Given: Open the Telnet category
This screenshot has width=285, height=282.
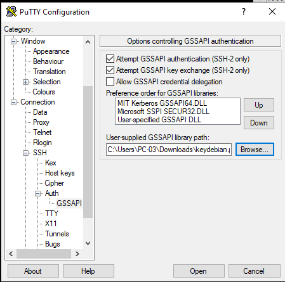Looking at the screenshot, I should (42, 132).
